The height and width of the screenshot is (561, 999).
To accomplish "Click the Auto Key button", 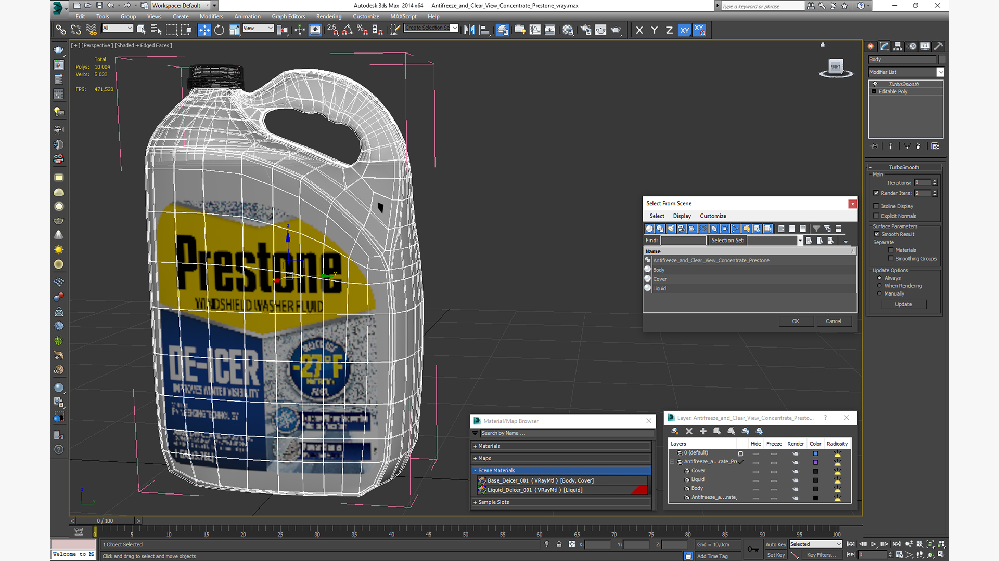I will [x=776, y=544].
